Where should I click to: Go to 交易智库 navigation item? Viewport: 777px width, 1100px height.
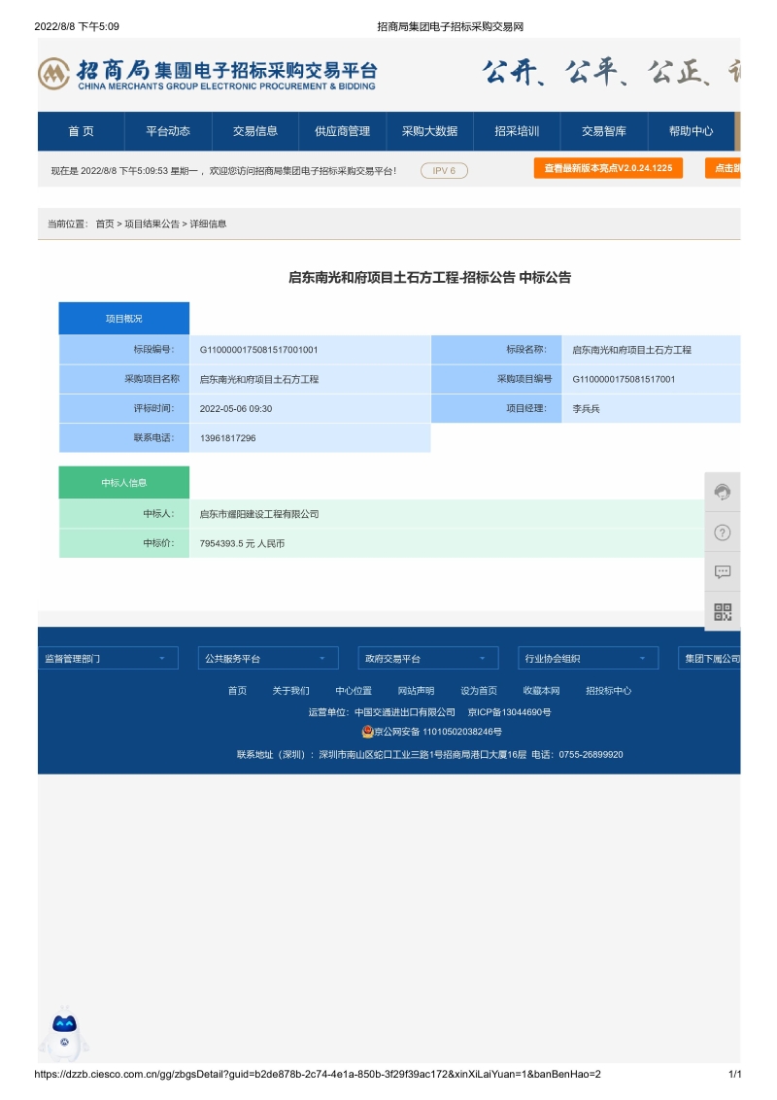point(604,131)
